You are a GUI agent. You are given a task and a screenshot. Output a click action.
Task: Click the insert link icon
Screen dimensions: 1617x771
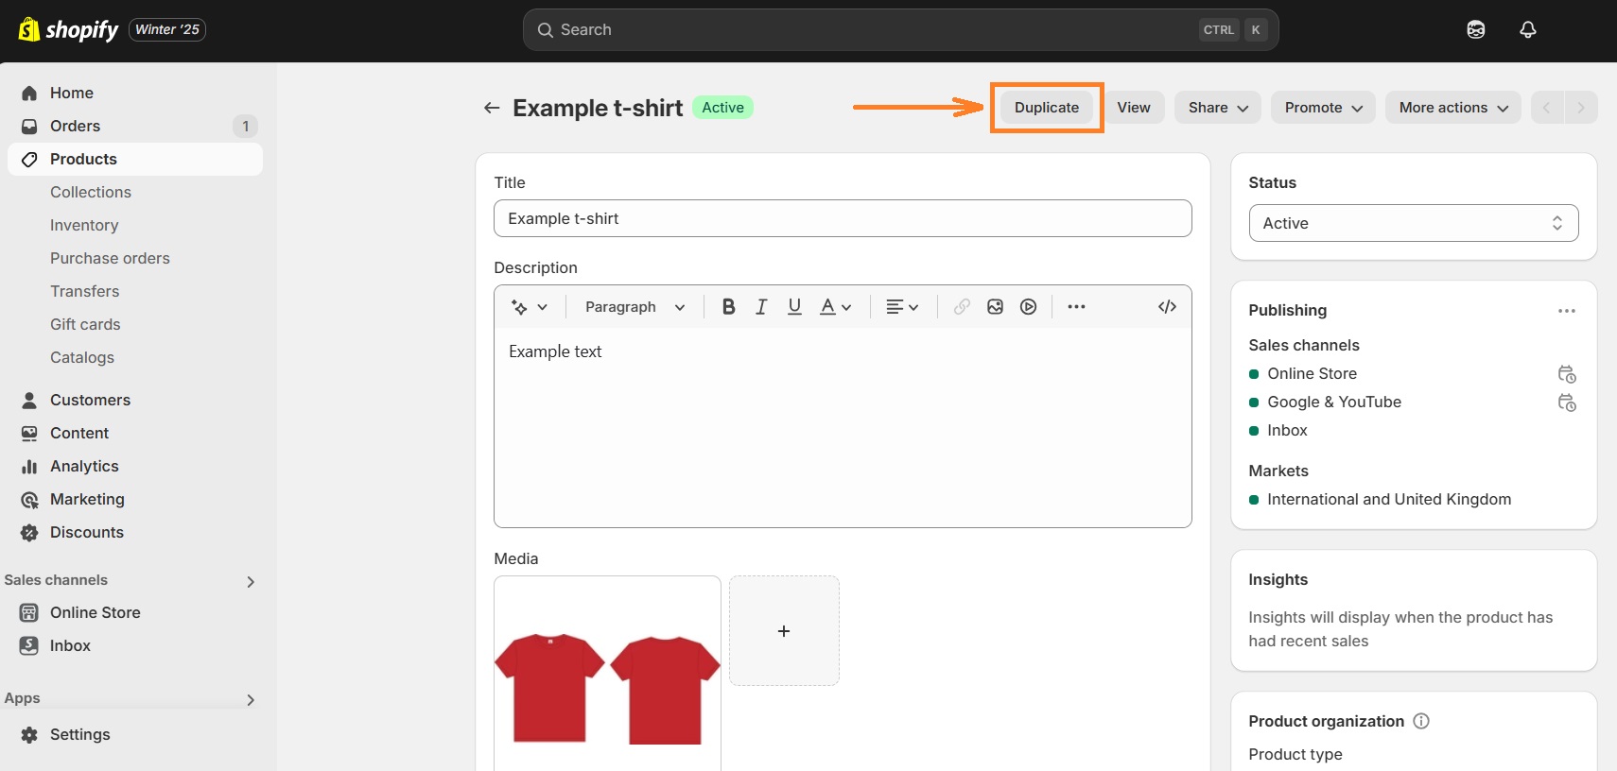pyautogui.click(x=962, y=307)
